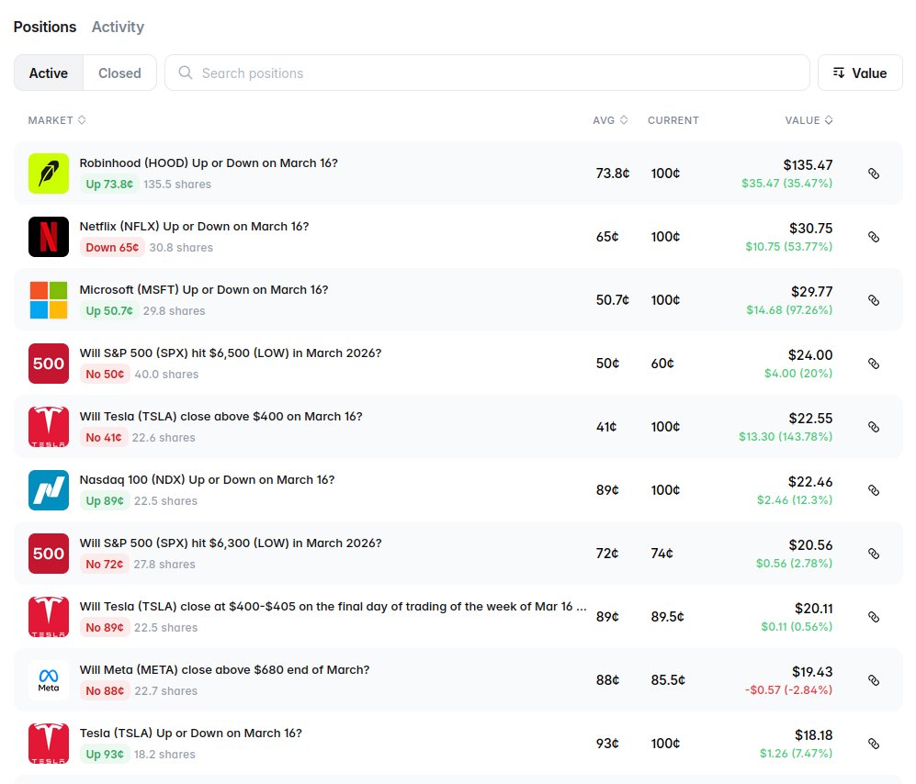This screenshot has width=916, height=784.
Task: Focus the Search positions field
Action: pos(487,73)
